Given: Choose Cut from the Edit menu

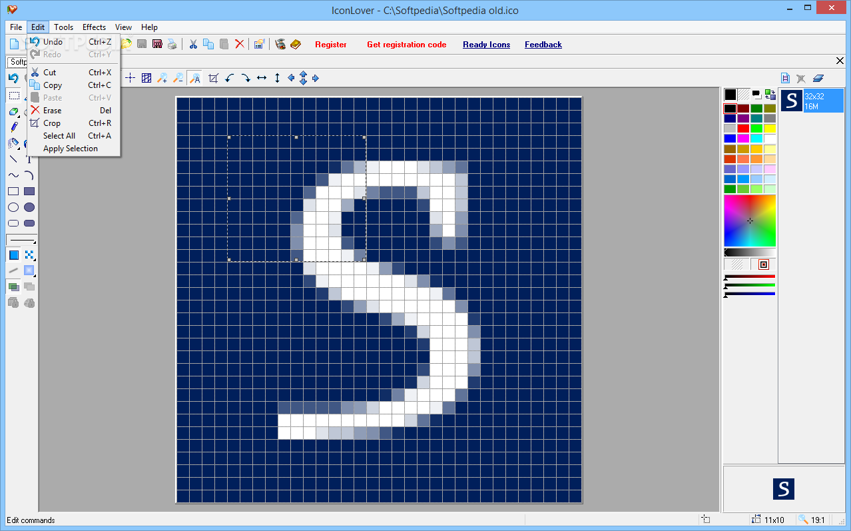Looking at the screenshot, I should click(x=73, y=72).
